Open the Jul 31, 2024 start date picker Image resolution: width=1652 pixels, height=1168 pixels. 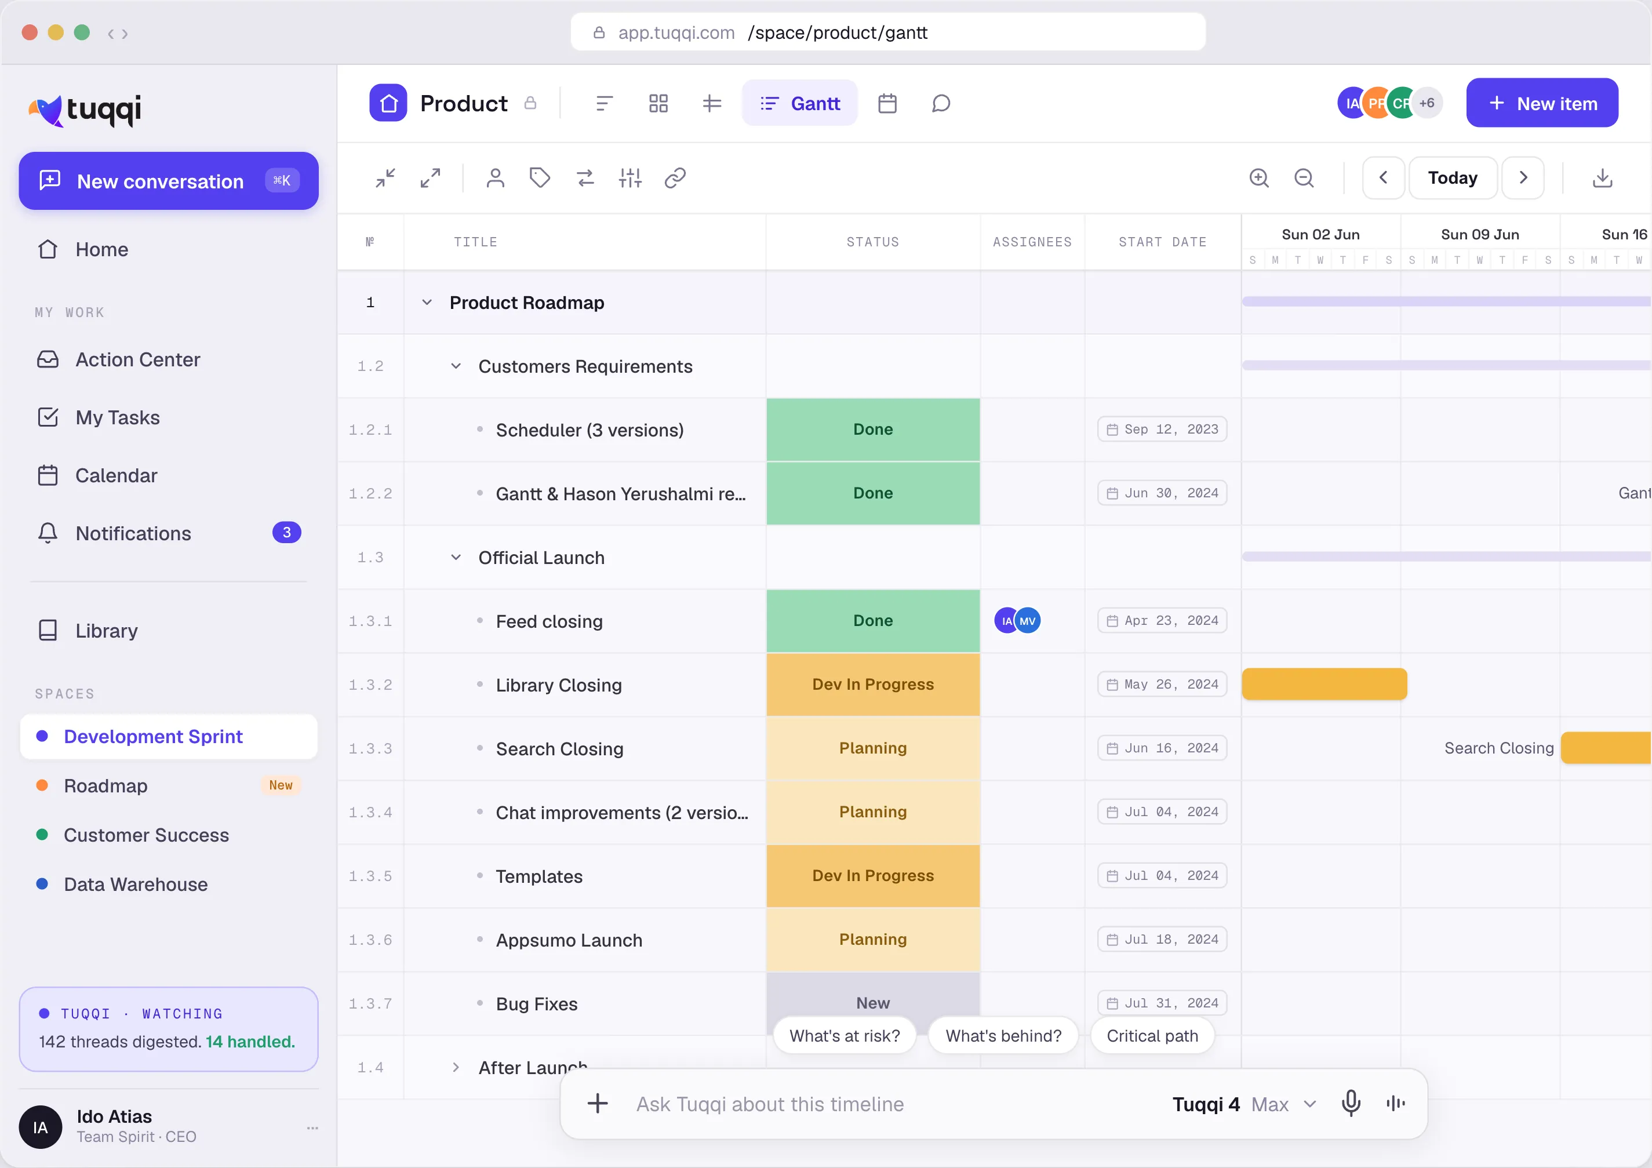pyautogui.click(x=1162, y=1003)
